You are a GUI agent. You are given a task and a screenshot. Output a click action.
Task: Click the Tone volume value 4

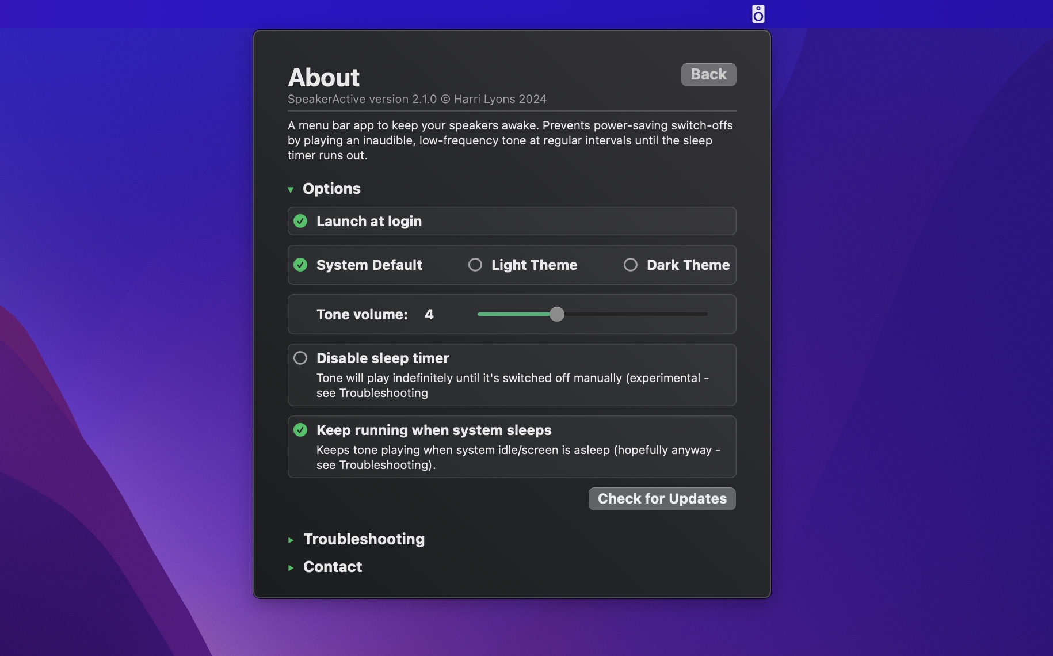click(x=429, y=315)
